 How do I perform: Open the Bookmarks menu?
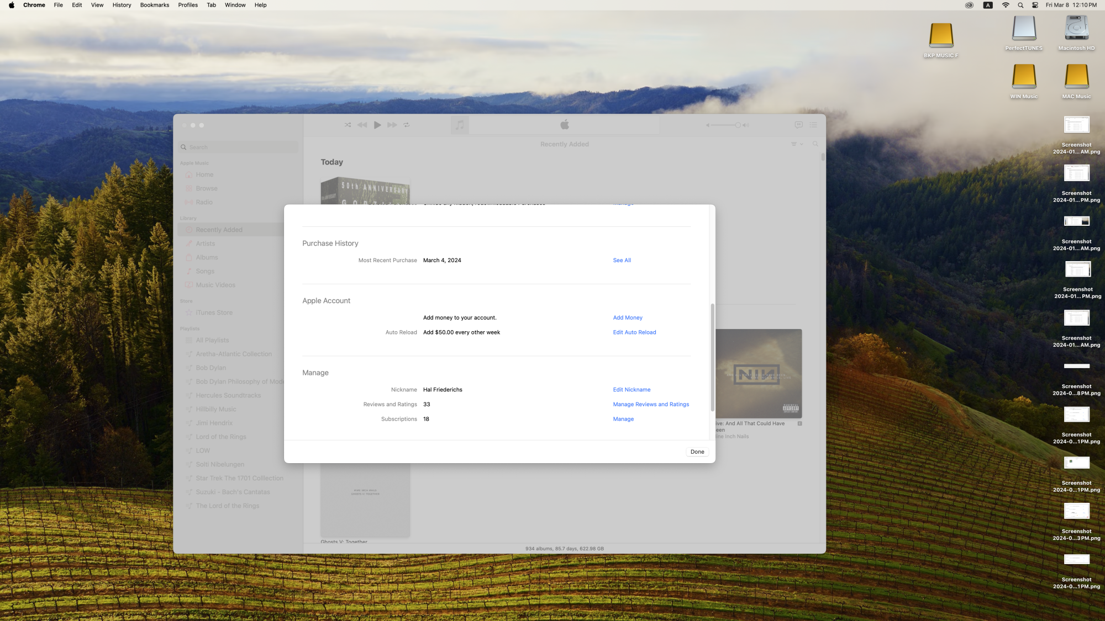point(155,5)
